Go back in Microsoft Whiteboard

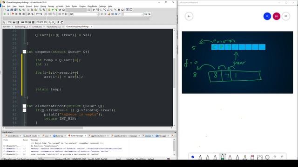point(189,16)
